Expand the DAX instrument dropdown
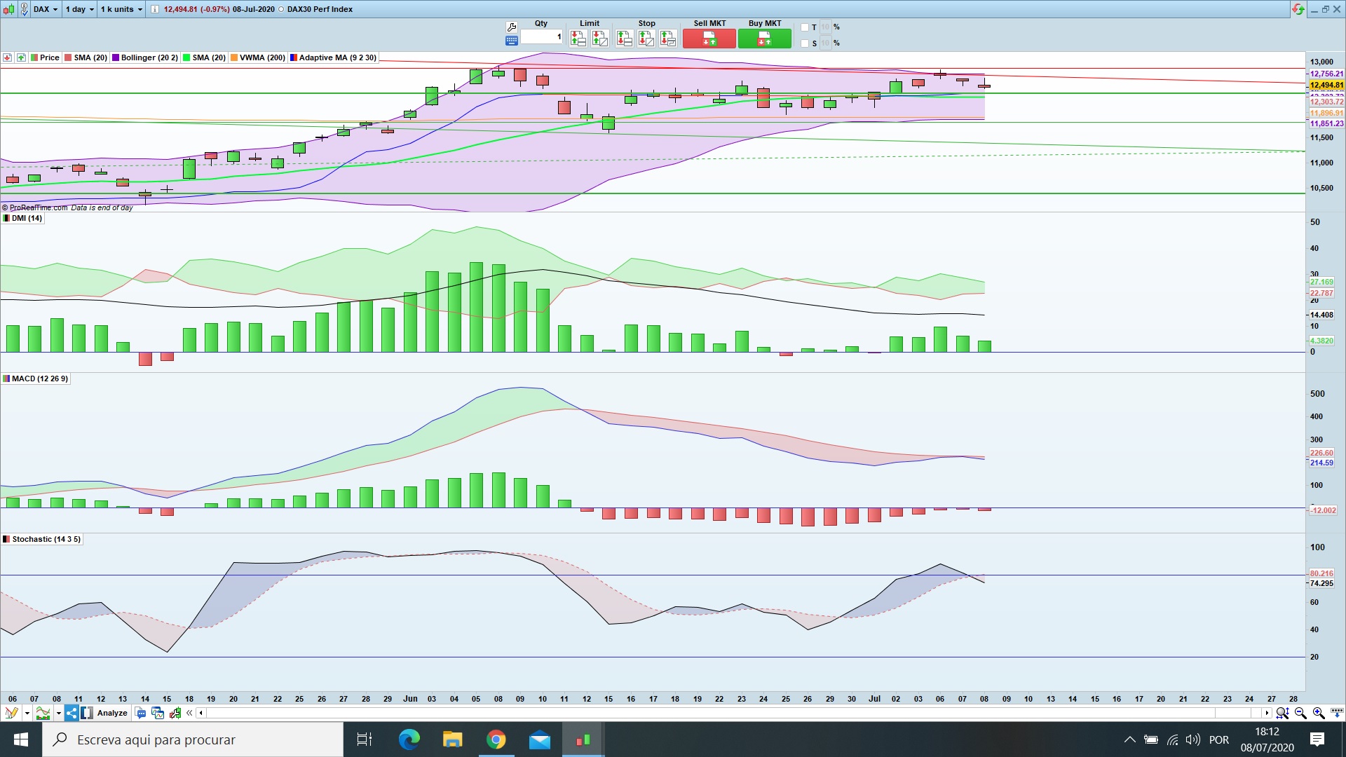This screenshot has width=1346, height=757. pyautogui.click(x=46, y=9)
